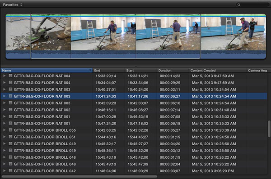Click End value 15:45:49;13
This screenshot has height=179, width=271.
(x=106, y=164)
